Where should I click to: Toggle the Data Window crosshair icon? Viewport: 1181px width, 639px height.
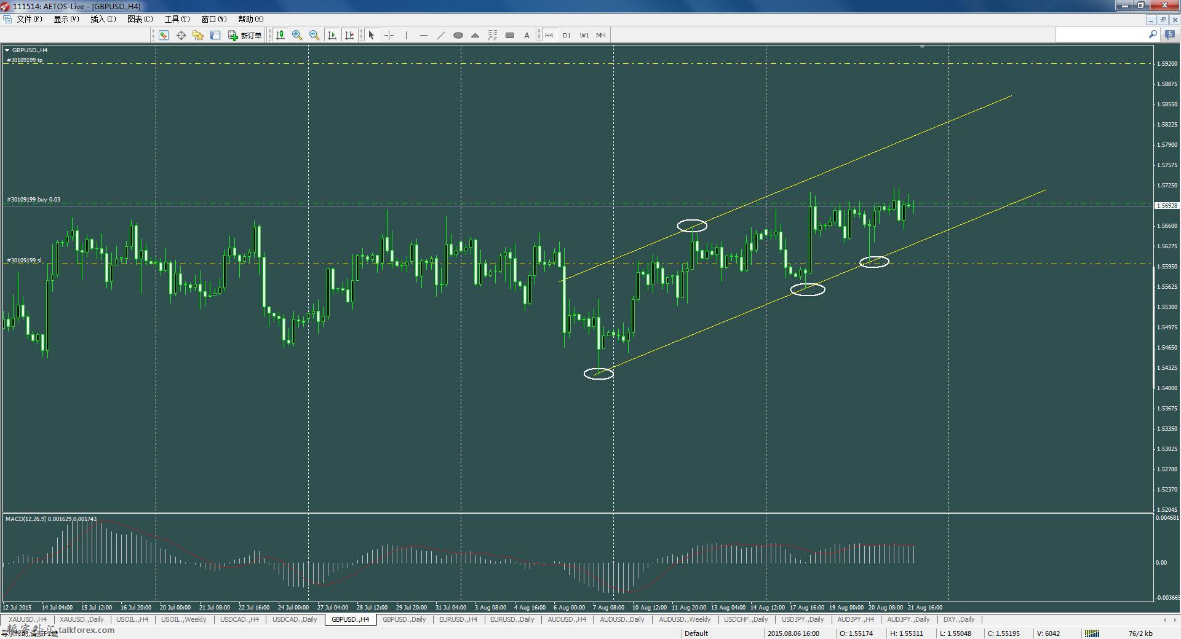point(181,35)
